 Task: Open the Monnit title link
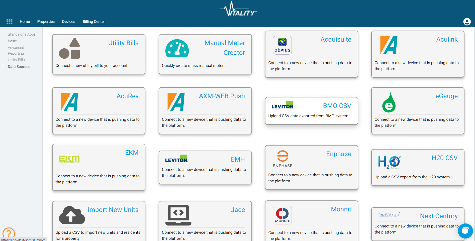pyautogui.click(x=341, y=209)
